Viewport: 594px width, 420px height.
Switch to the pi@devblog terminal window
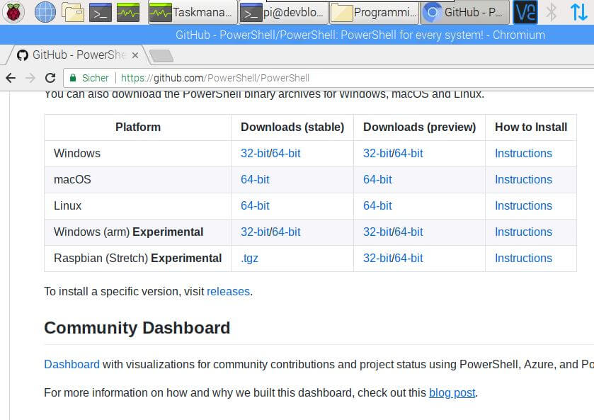[282, 12]
